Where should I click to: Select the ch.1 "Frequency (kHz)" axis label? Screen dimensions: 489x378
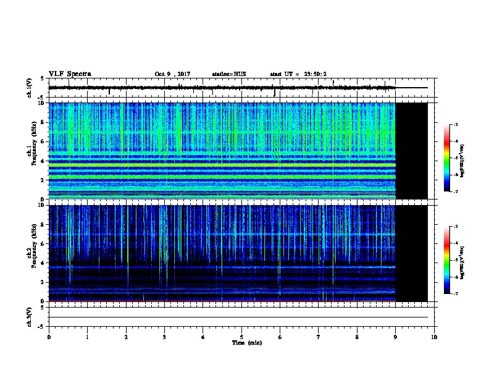pyautogui.click(x=34, y=143)
